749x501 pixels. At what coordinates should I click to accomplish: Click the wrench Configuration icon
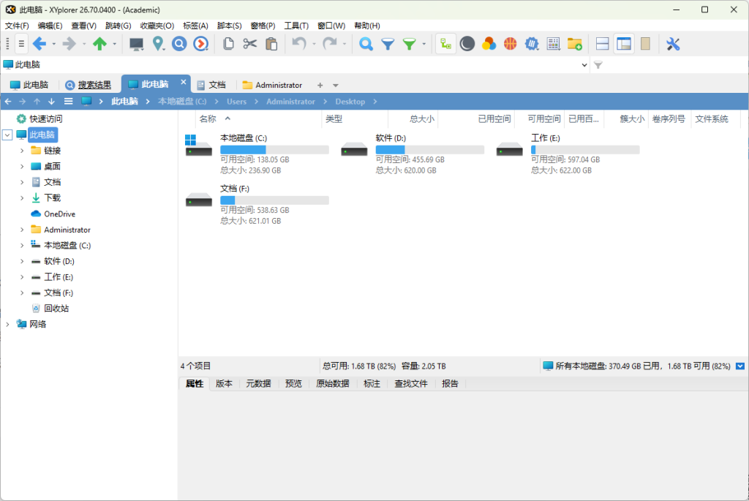[673, 44]
